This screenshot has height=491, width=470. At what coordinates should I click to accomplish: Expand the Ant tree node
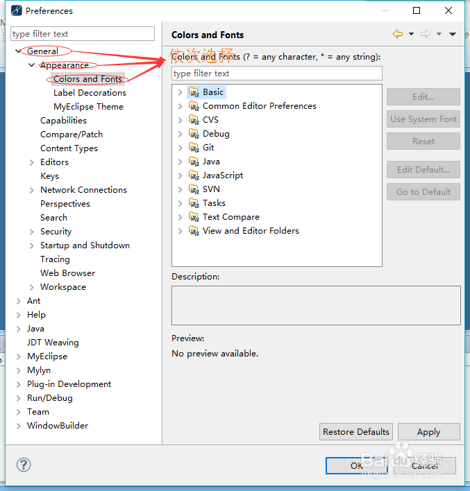tap(18, 301)
